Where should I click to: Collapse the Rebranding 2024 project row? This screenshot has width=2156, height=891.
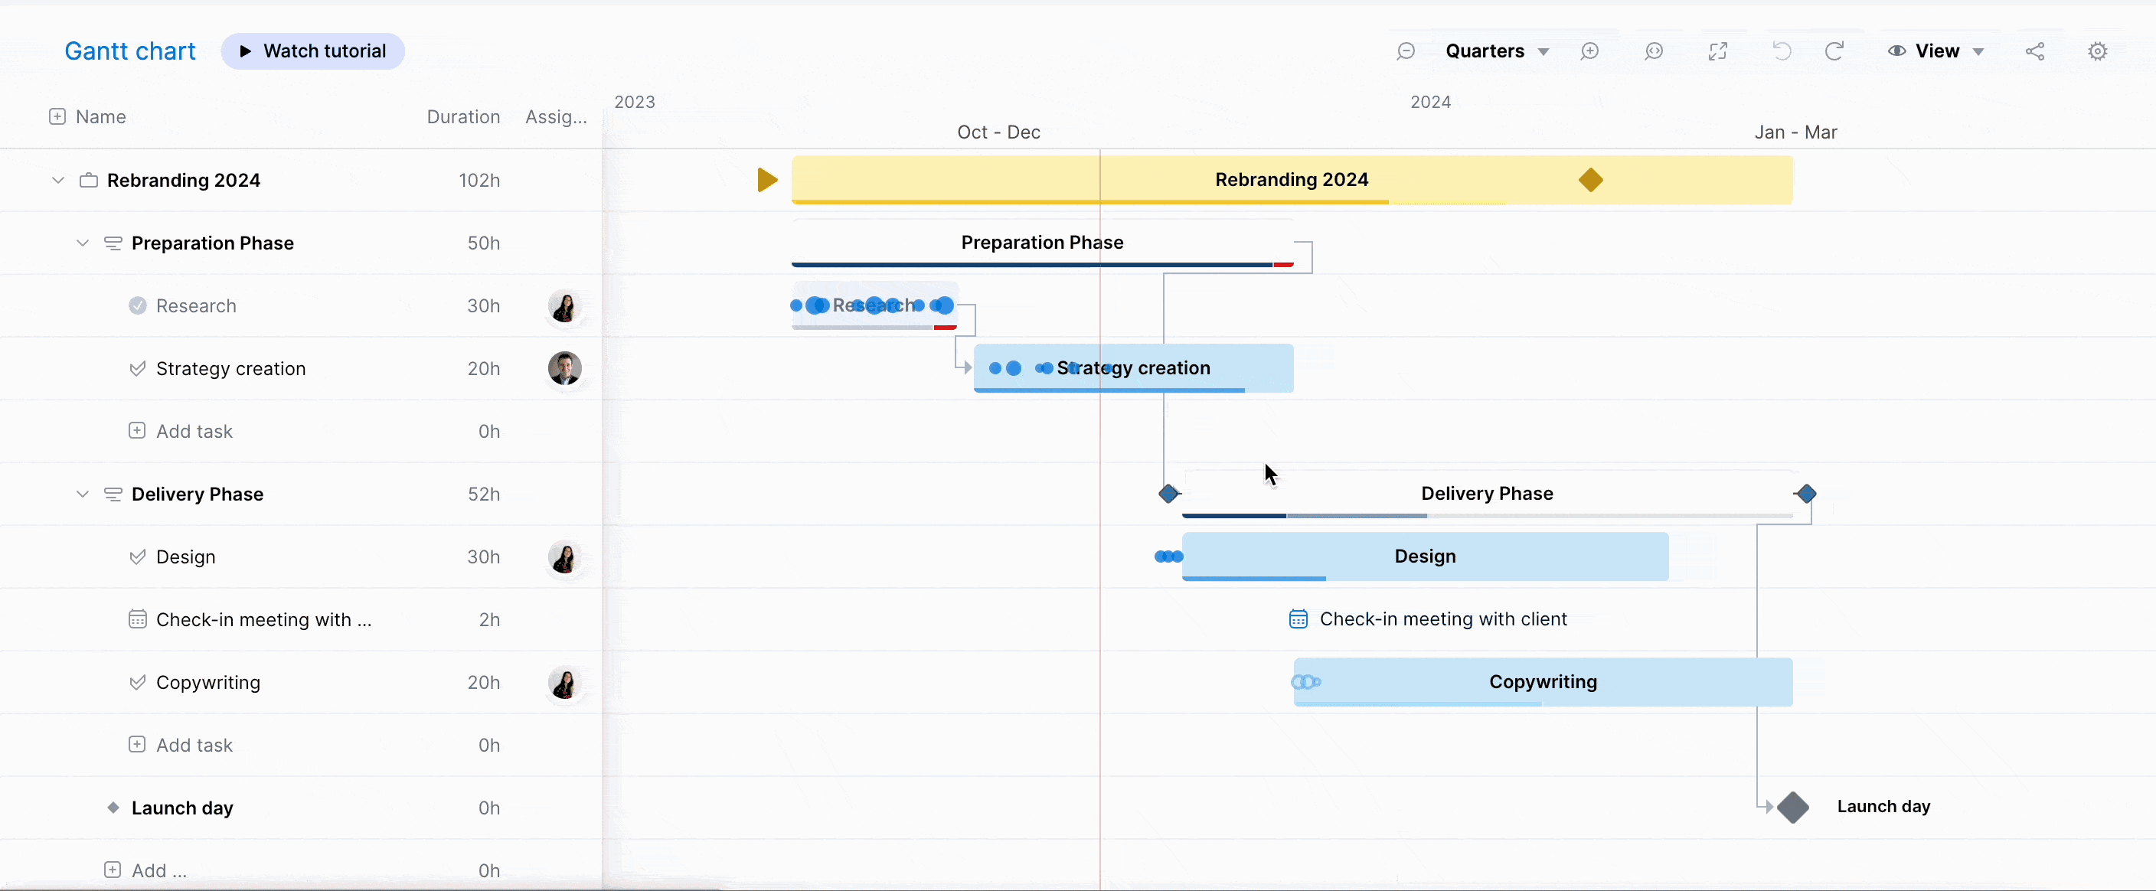57,180
